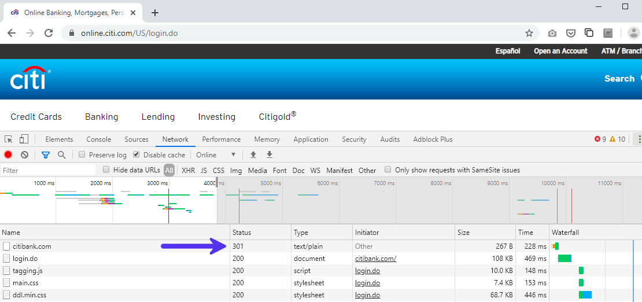Viewport: 642px width, 302px height.
Task: Check Hide data URLs option
Action: tap(106, 170)
